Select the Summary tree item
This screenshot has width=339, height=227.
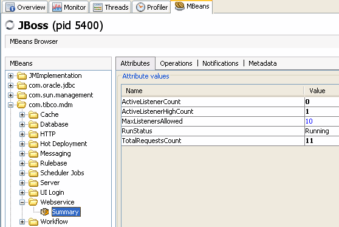[66, 212]
